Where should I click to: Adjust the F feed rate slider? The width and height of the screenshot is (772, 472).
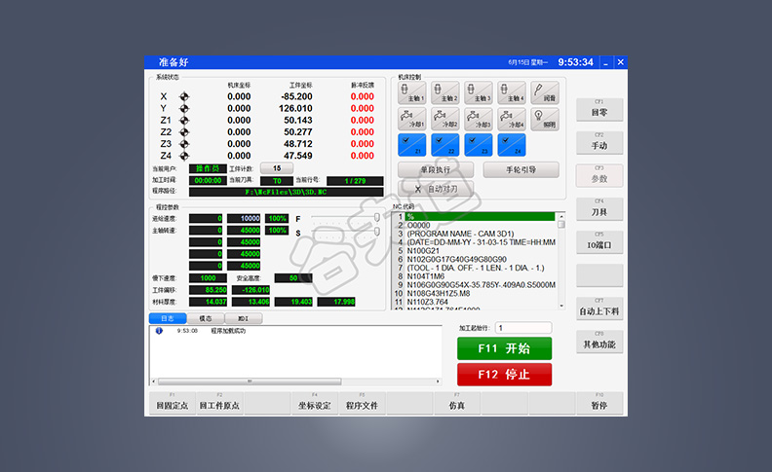[377, 218]
